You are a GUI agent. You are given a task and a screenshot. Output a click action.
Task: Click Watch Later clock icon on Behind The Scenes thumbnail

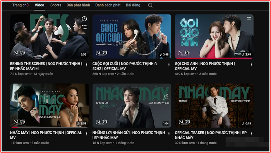coord(84,19)
